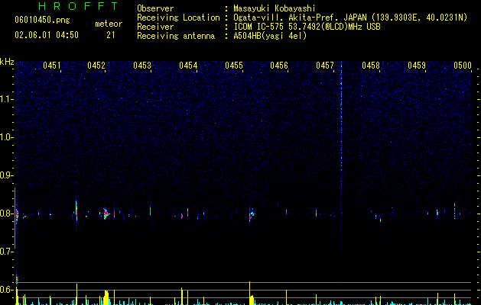
Task: Click the arrowhead-shaped meteor echo after 0452
Action: coord(106,213)
